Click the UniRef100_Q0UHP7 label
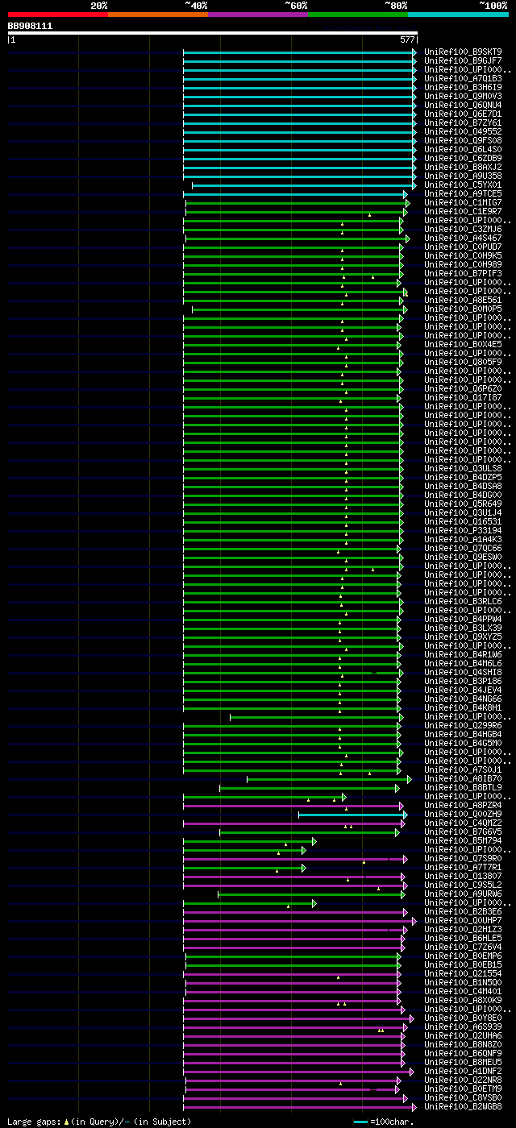This screenshot has height=1128, width=516. (463, 920)
